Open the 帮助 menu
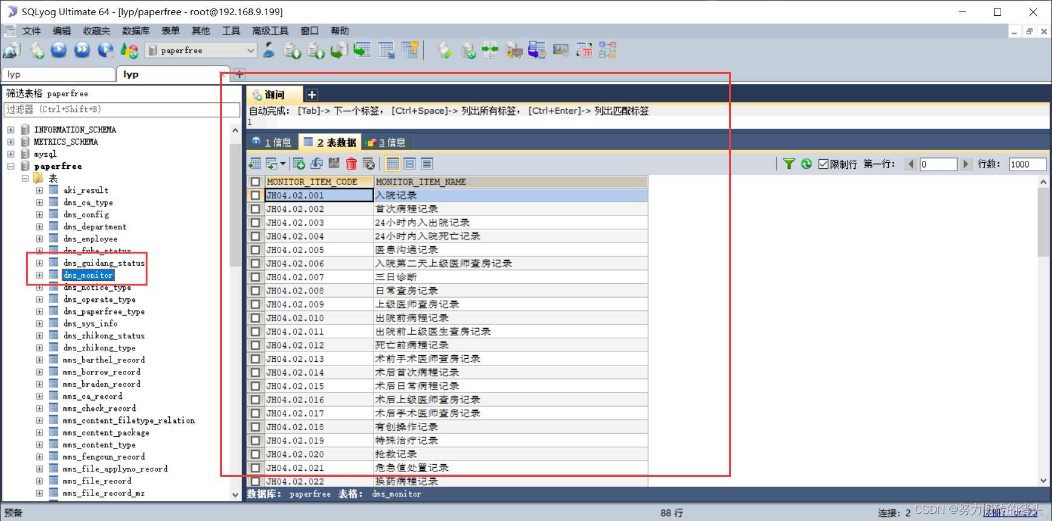1052x521 pixels. coord(340,31)
